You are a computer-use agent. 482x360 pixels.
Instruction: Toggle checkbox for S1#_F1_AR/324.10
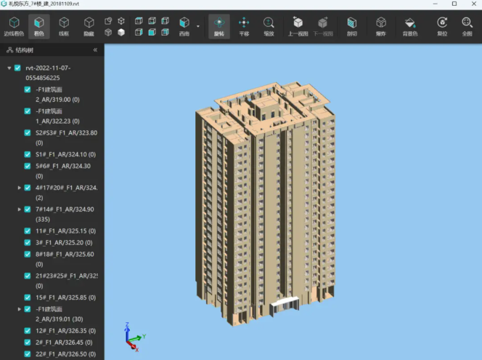pyautogui.click(x=28, y=154)
